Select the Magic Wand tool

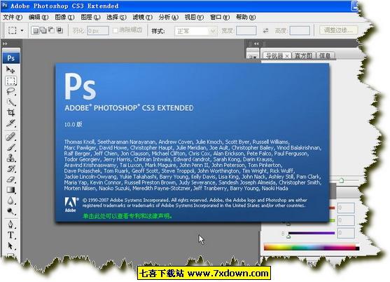pos(11,102)
